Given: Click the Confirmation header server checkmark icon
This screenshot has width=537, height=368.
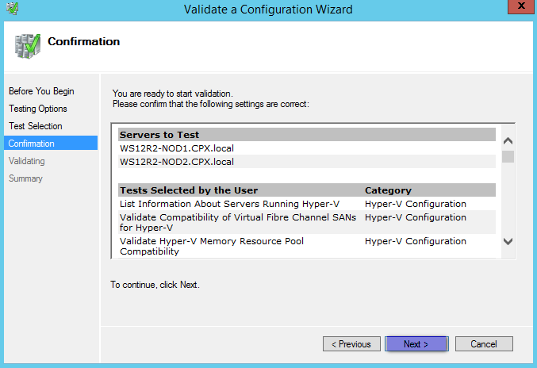Looking at the screenshot, I should click(28, 46).
